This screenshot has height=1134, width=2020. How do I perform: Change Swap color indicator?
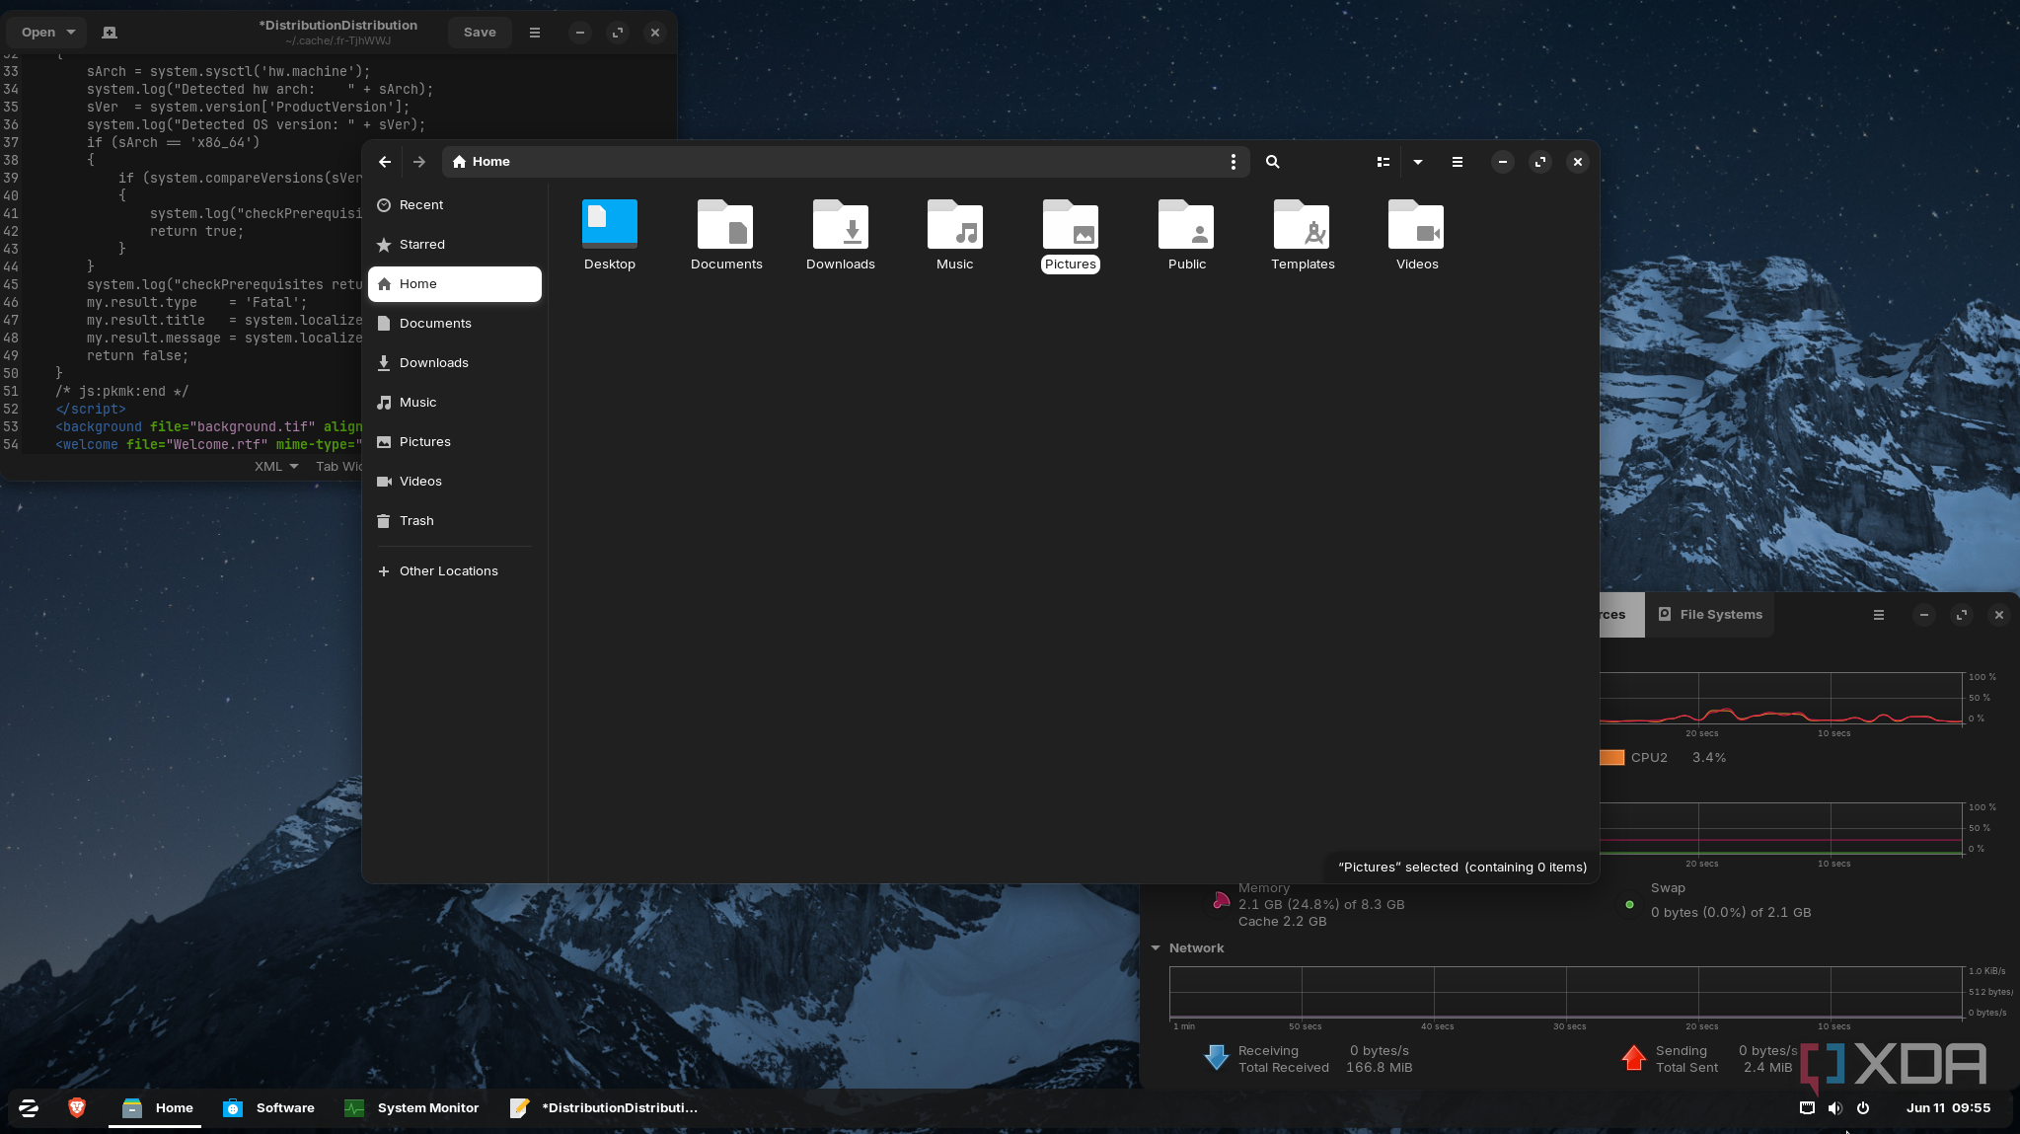tap(1629, 905)
